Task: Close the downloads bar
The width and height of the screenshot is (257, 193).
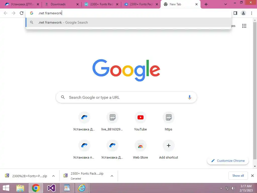Action: click(252, 176)
